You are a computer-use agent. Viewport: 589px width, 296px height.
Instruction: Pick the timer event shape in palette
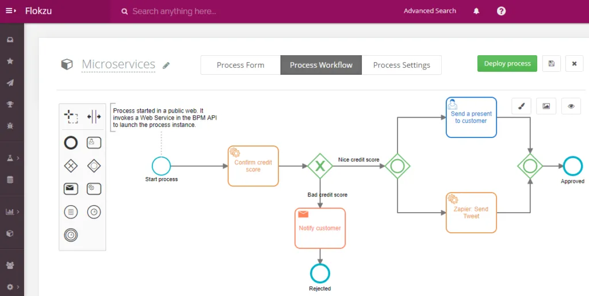(x=94, y=212)
